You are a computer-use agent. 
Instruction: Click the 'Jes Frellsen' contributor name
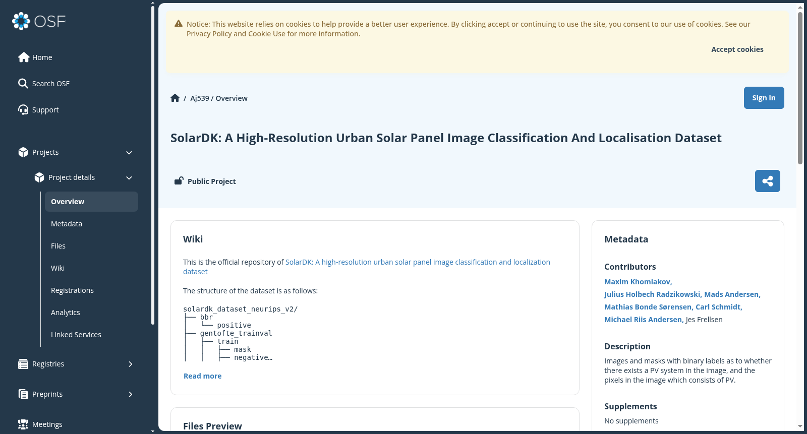click(x=704, y=320)
